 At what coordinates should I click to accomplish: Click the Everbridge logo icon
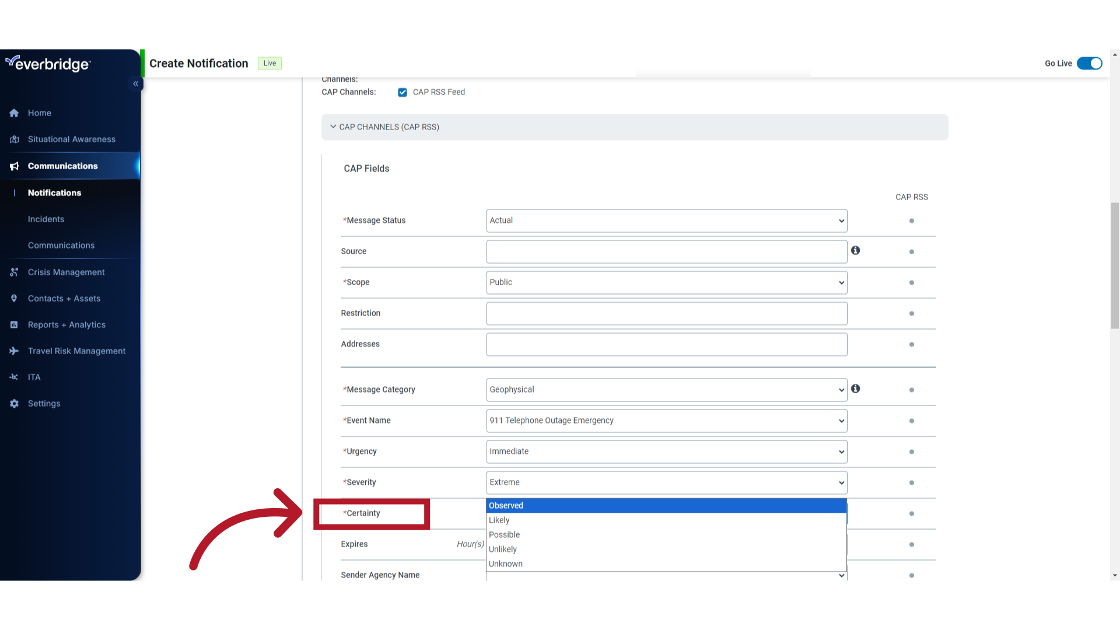[47, 63]
